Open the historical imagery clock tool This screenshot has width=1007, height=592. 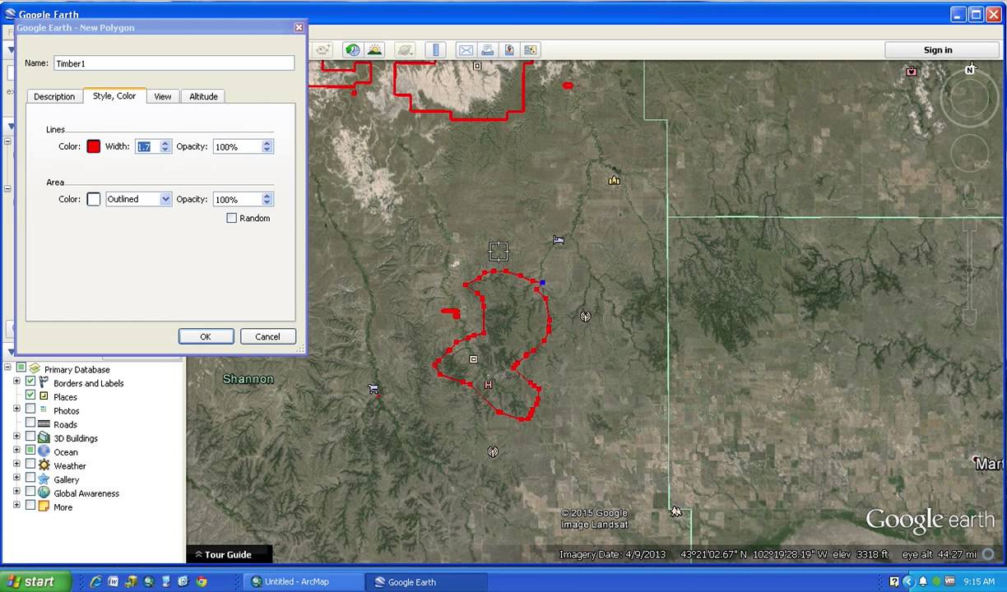tap(352, 50)
